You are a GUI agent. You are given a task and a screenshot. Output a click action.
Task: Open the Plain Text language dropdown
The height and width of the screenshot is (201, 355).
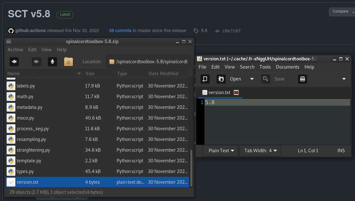(220, 151)
